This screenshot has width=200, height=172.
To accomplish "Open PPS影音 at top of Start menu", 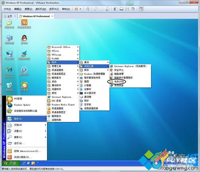I will [x=26, y=99].
